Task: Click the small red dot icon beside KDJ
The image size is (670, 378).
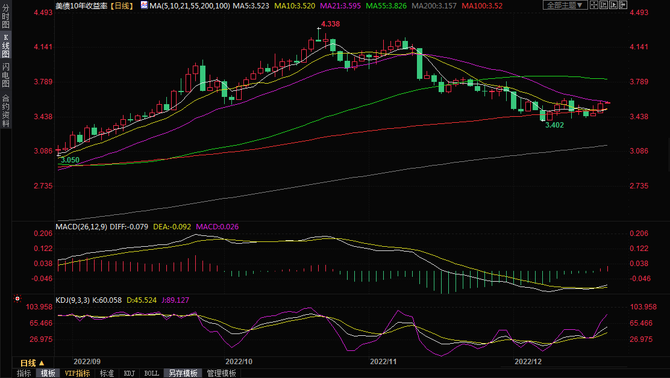Action: pos(17,299)
